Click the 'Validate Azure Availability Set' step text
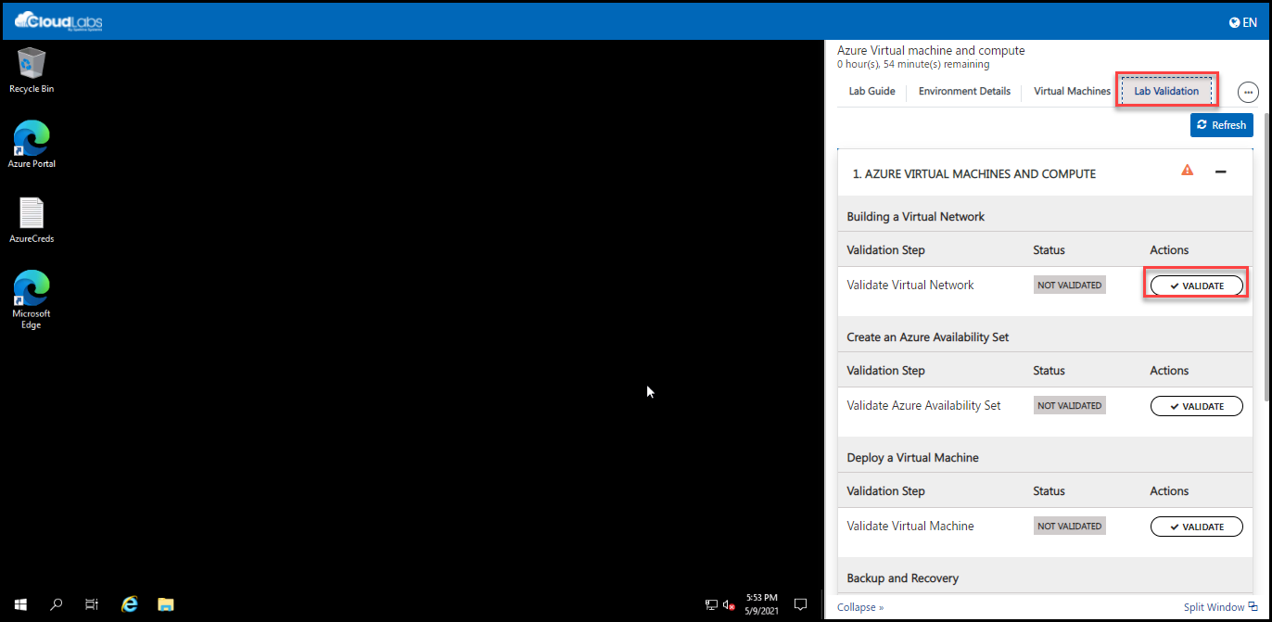This screenshot has height=622, width=1272. click(923, 405)
